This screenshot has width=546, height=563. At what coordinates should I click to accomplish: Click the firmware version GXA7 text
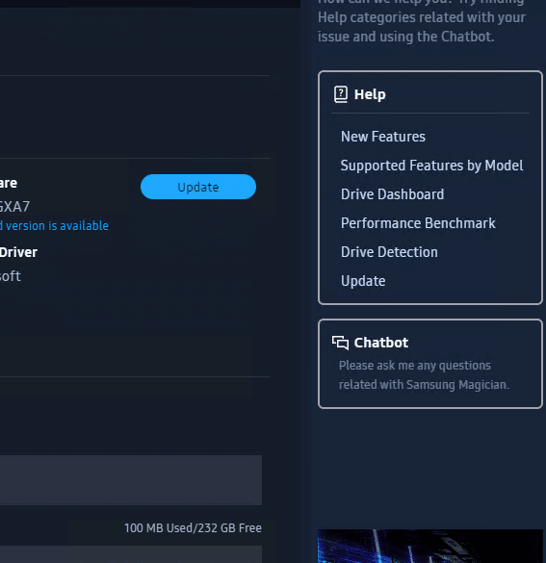14,207
